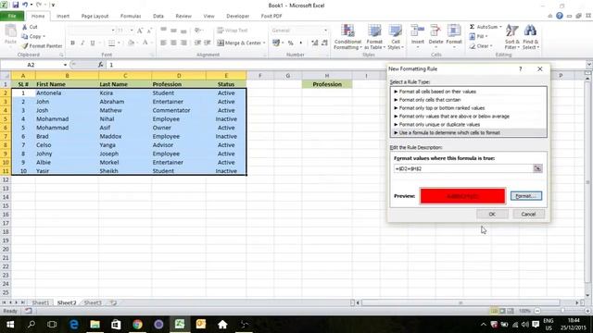Open the Cell Styles gallery
Viewport: 593px width, 333px height.
(396, 37)
